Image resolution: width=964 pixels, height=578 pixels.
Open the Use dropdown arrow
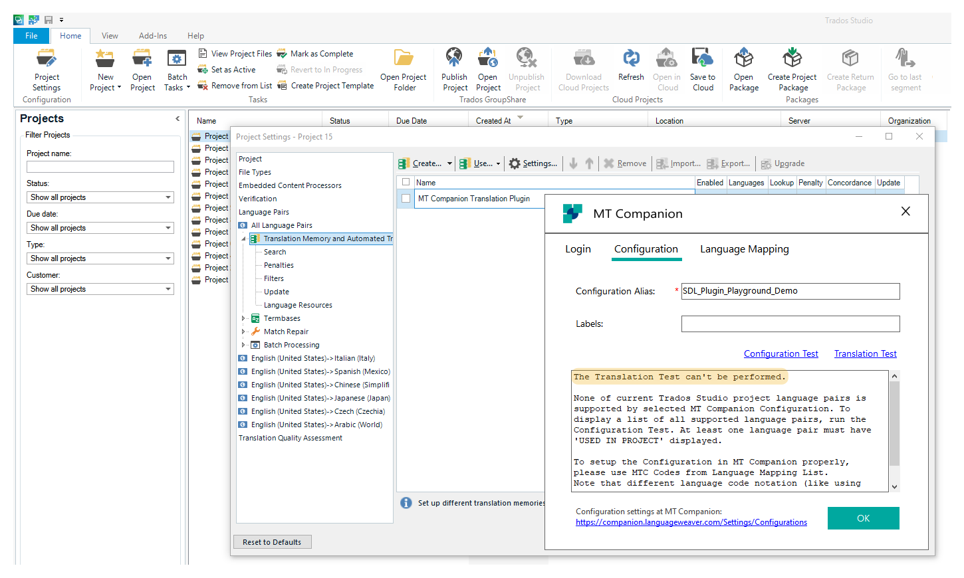tap(498, 163)
